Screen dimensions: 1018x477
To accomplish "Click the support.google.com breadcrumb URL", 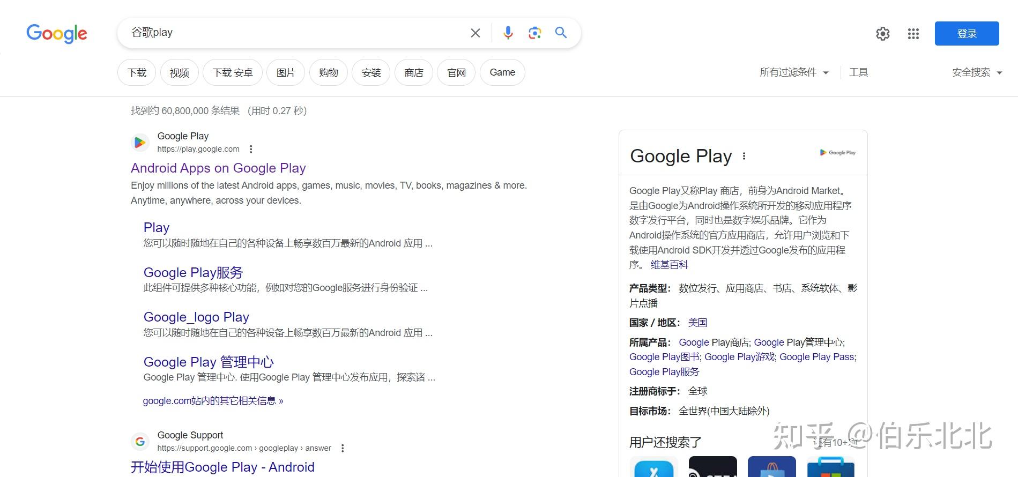I will [x=244, y=448].
